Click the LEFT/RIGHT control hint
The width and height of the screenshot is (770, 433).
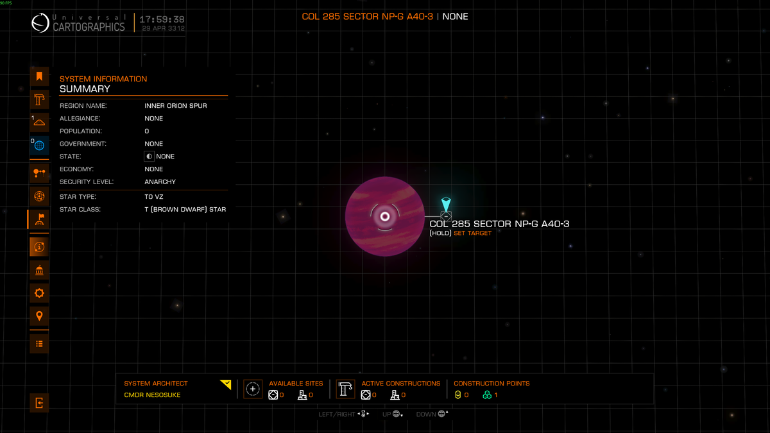345,414
